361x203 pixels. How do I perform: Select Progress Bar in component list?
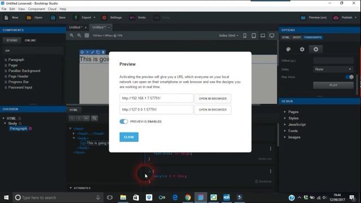coord(19,82)
